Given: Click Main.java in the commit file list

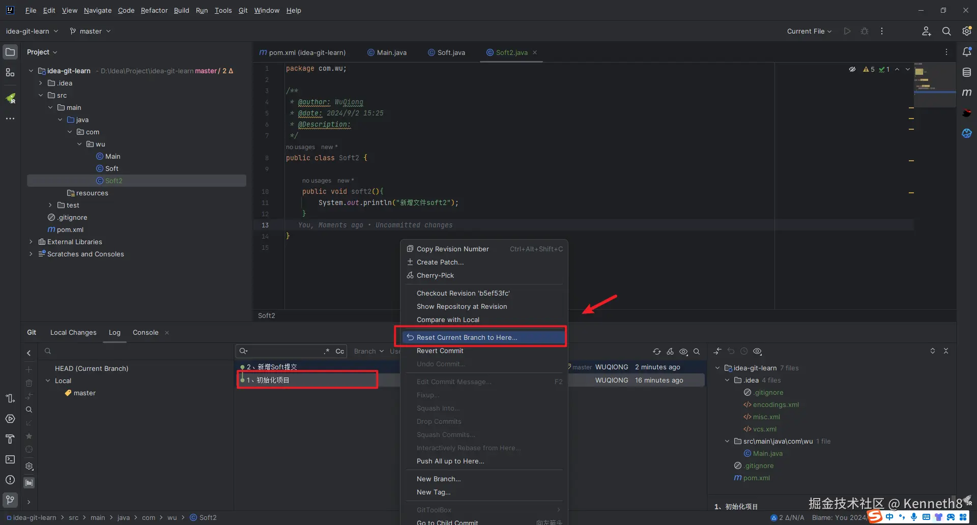Looking at the screenshot, I should click(x=767, y=453).
